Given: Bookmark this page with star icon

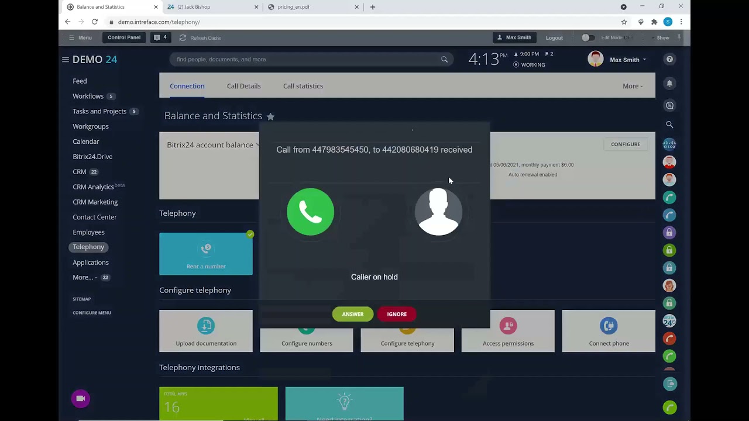Looking at the screenshot, I should click(624, 22).
